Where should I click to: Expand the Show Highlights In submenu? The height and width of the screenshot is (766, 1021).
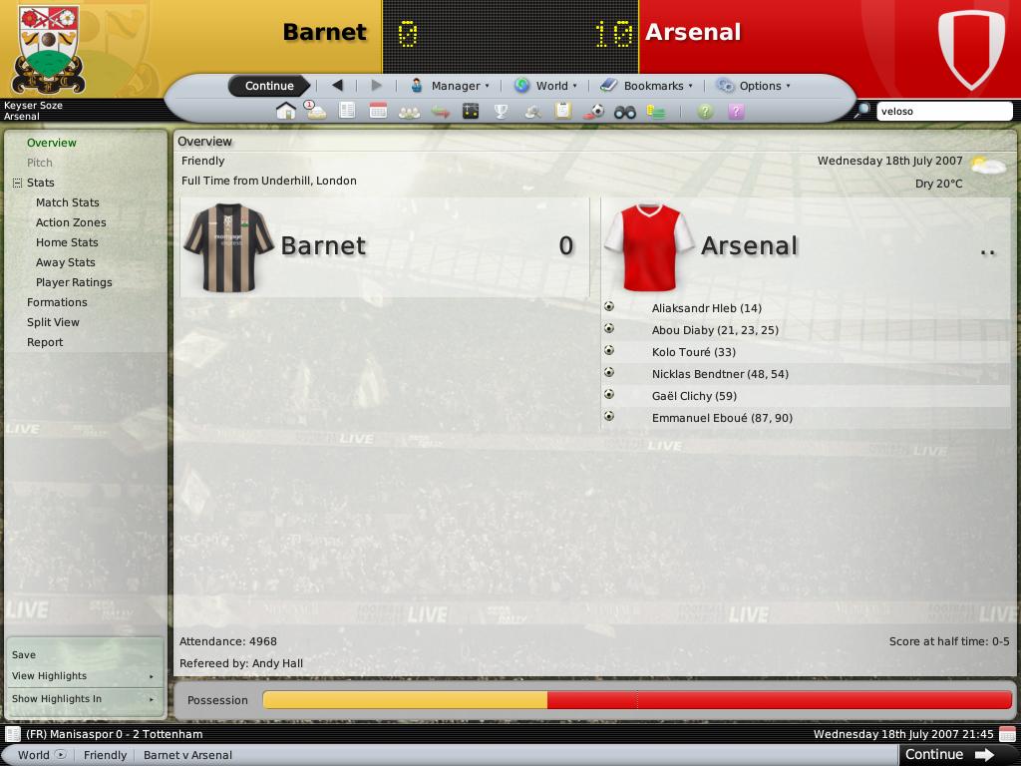coord(84,699)
